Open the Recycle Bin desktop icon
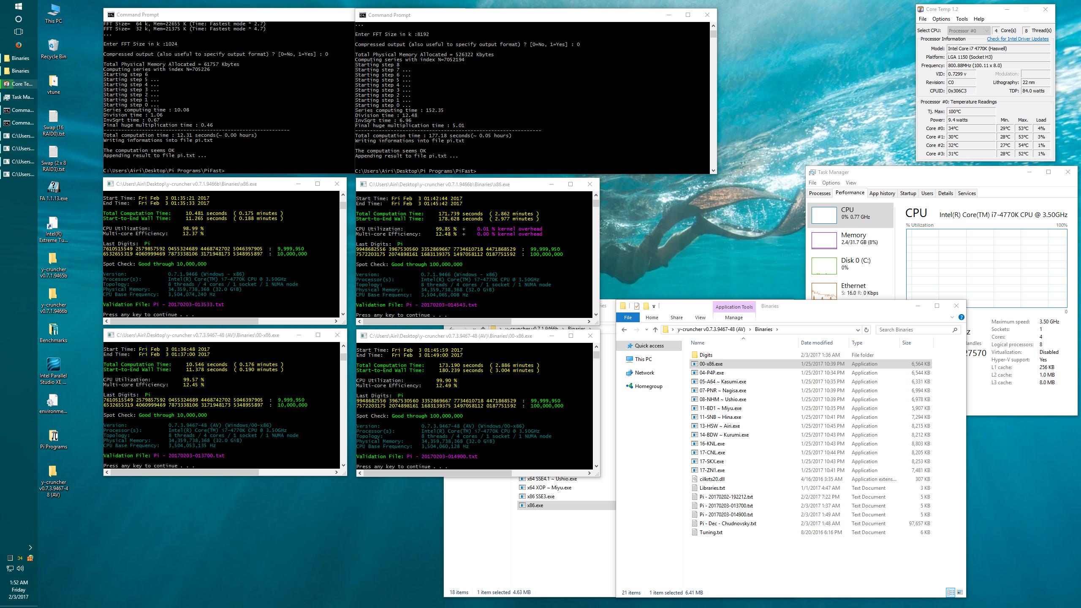 coord(53,49)
